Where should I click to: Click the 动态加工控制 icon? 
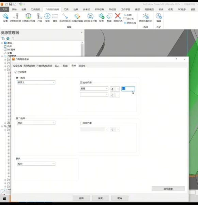pos(90,18)
